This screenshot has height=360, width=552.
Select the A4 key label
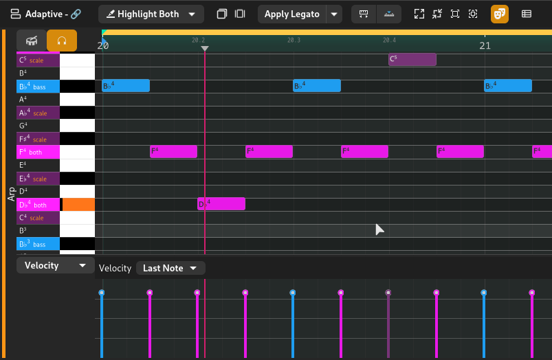[x=38, y=100]
